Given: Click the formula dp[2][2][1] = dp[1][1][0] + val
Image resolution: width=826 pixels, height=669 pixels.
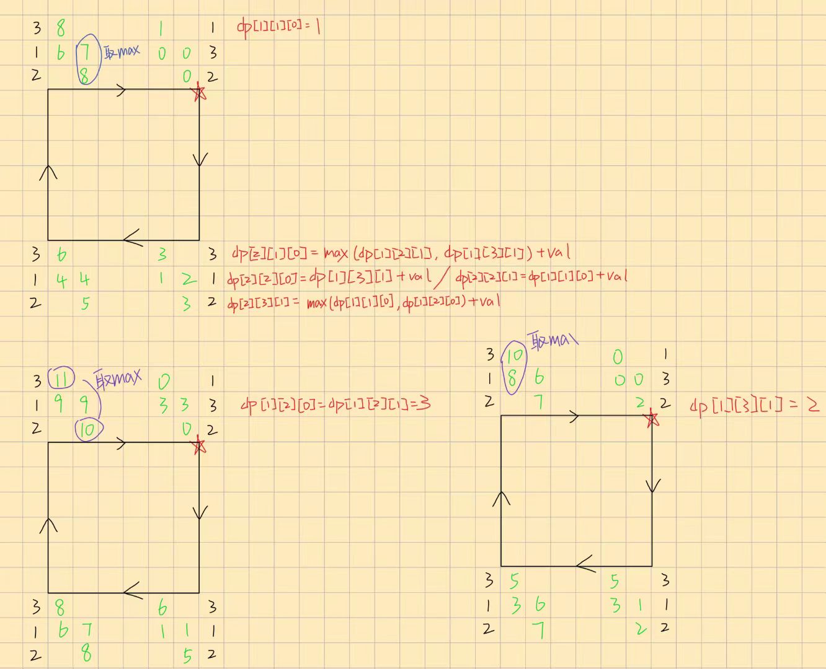Looking at the screenshot, I should (541, 277).
